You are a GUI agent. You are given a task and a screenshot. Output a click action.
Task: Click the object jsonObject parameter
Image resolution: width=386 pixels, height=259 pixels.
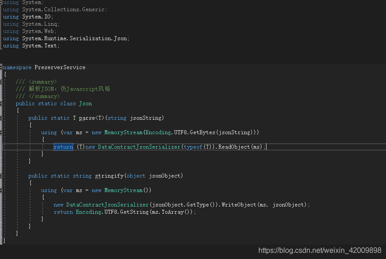coord(154,176)
